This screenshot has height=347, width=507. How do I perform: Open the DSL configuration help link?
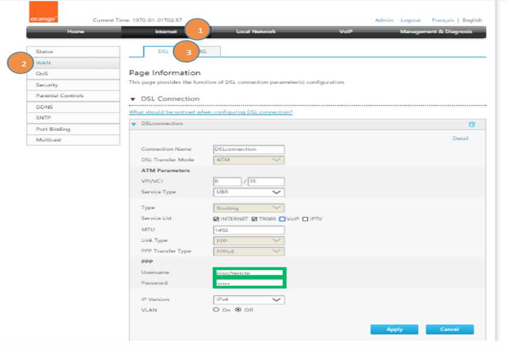click(x=210, y=112)
